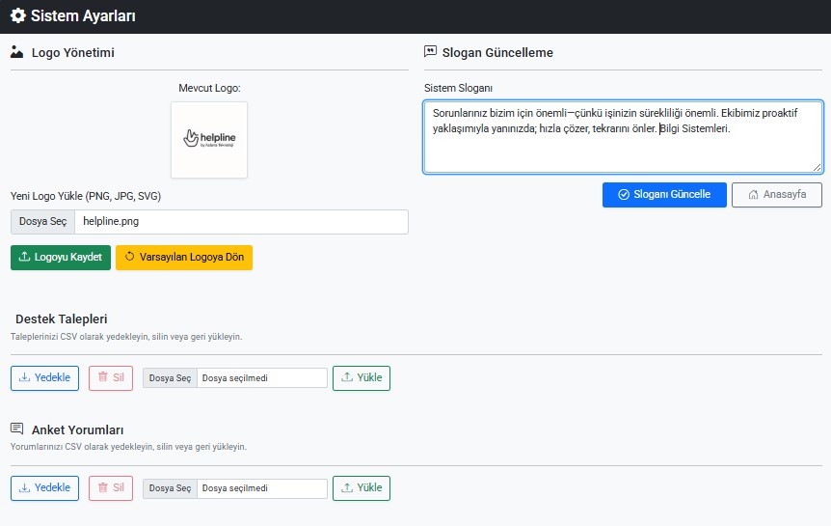
Task: Go to Anasayfa
Action: pyautogui.click(x=776, y=194)
